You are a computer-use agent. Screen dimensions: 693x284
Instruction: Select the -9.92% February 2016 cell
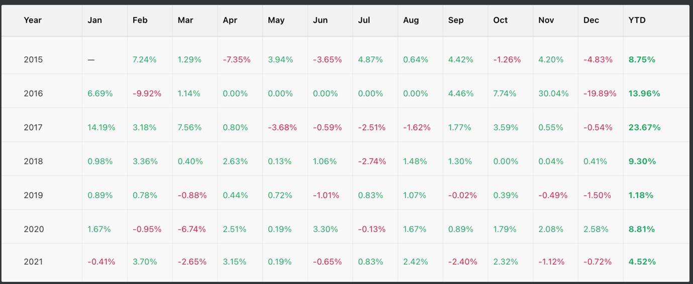click(x=147, y=94)
